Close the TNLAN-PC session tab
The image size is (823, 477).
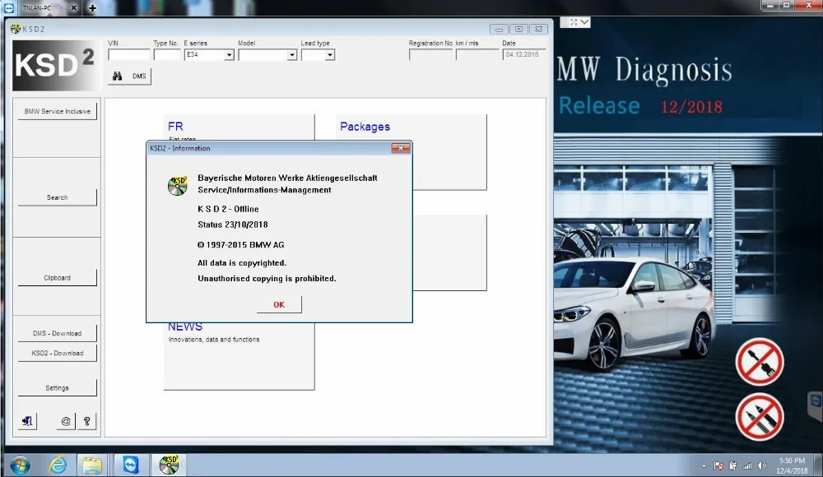coord(73,8)
